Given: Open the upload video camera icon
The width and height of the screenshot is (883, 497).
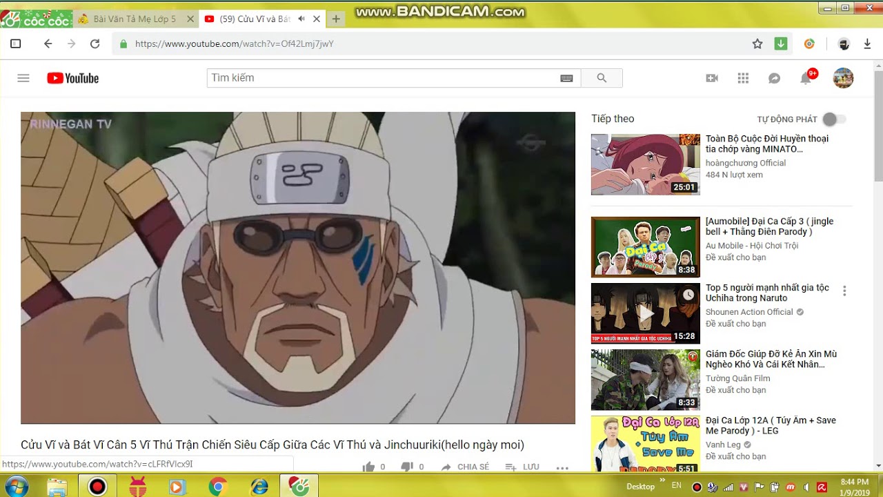Looking at the screenshot, I should coord(712,78).
